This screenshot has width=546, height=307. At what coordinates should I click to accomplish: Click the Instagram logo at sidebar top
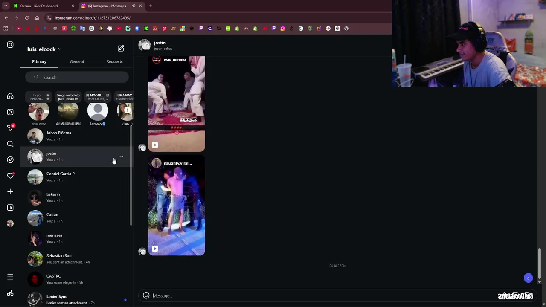coord(10,45)
